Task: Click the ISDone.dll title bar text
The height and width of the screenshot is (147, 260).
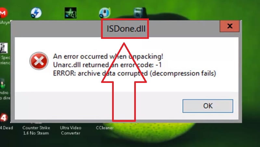Action: coord(126,29)
